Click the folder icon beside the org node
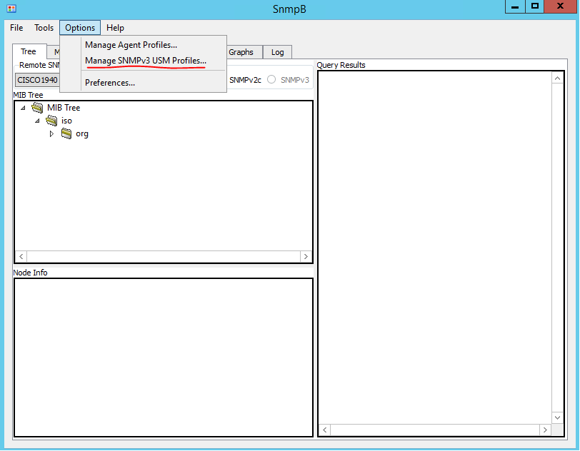Image resolution: width=580 pixels, height=451 pixels. click(x=66, y=133)
